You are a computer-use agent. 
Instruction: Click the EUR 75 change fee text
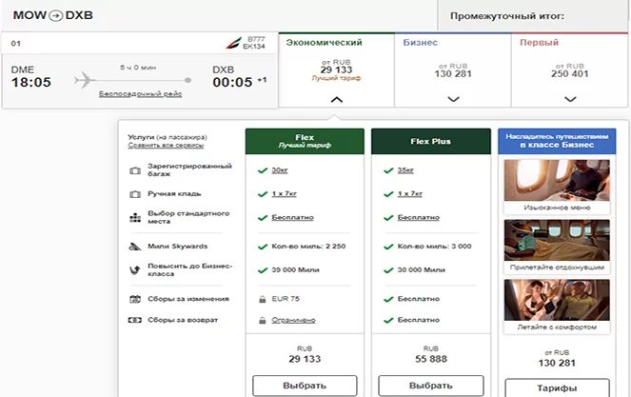pos(286,299)
